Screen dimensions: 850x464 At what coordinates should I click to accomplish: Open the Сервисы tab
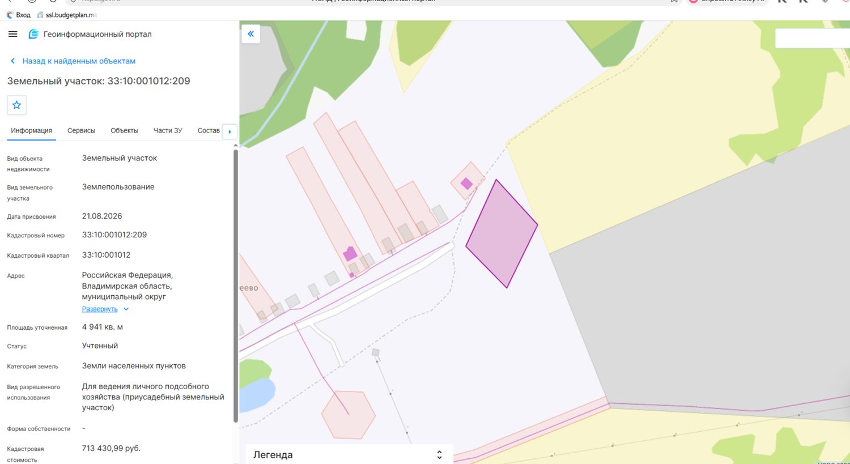(81, 130)
